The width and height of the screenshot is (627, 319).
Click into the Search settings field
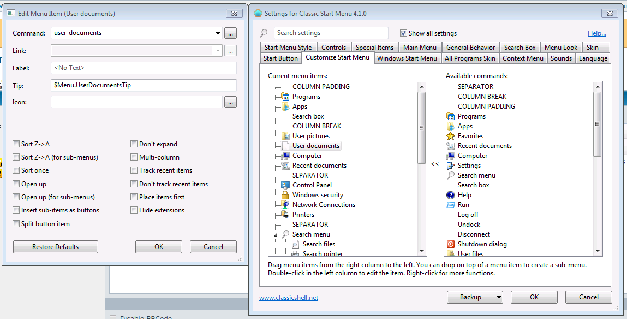click(331, 33)
